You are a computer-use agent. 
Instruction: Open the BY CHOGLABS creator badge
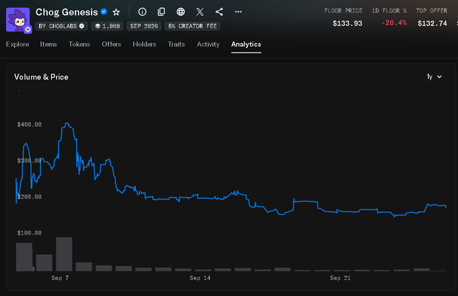click(x=61, y=26)
